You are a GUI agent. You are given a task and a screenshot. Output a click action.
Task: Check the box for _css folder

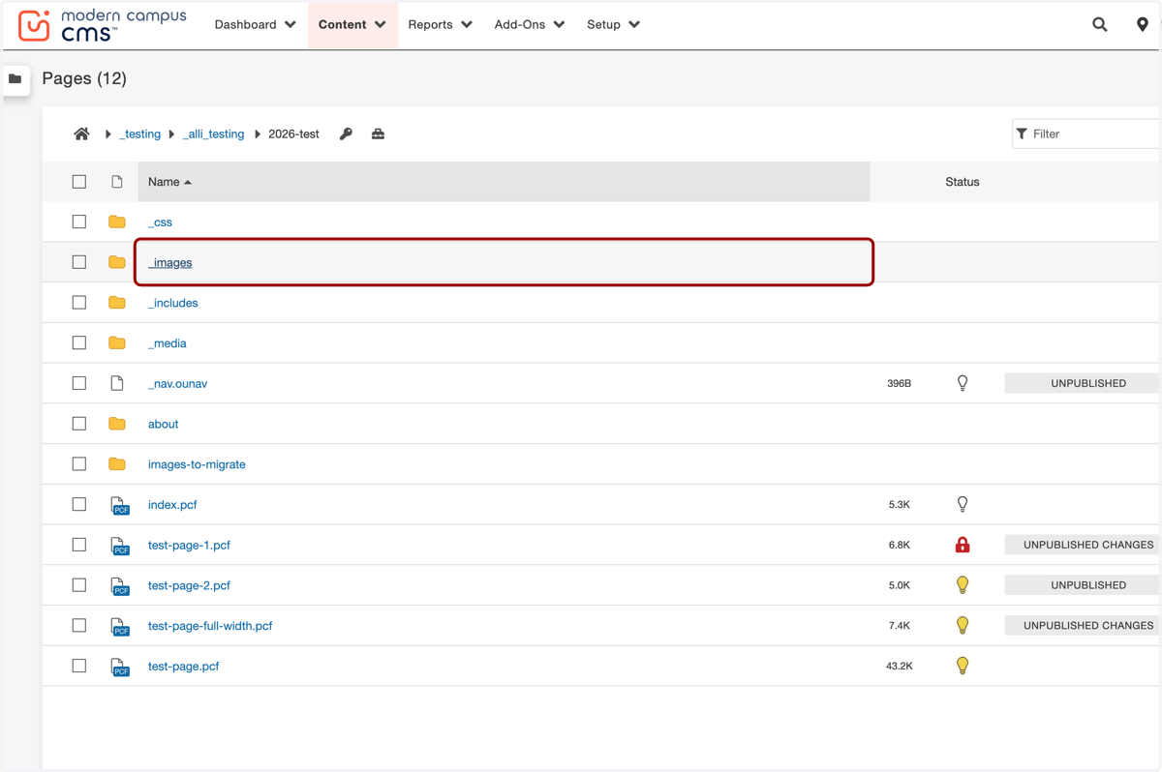[x=79, y=222]
